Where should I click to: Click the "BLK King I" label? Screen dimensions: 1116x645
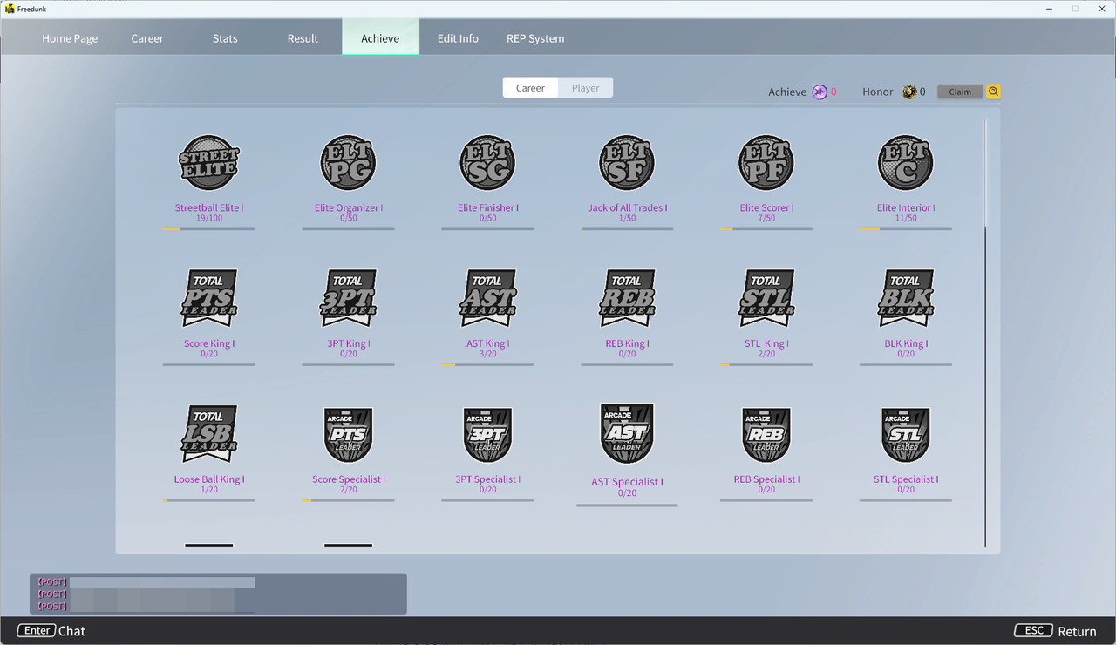click(906, 344)
